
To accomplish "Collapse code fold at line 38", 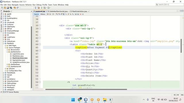I will pos(40,25).
